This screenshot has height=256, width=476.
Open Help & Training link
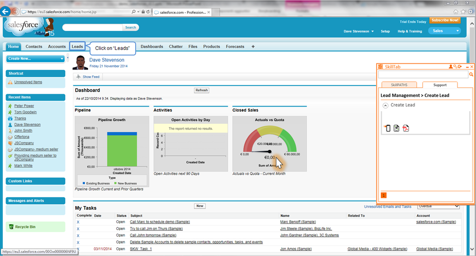[410, 31]
